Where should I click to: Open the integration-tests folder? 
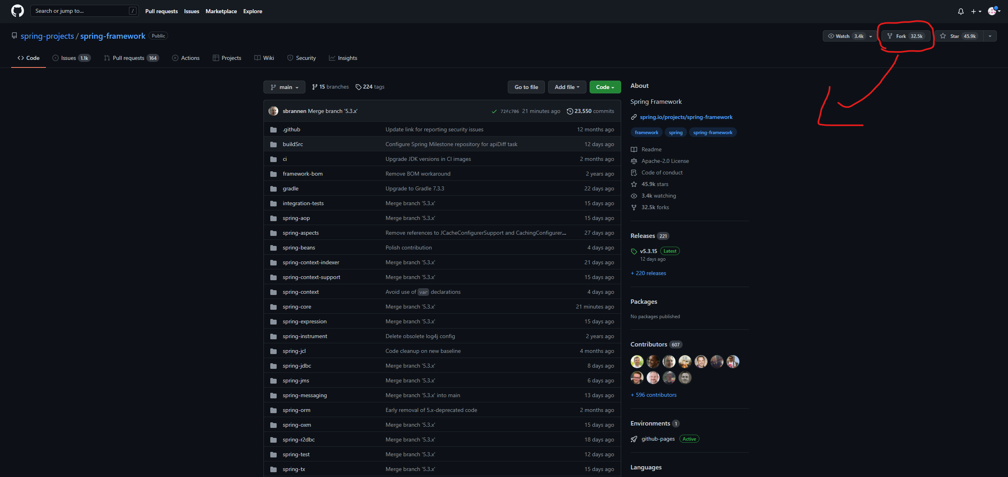[x=303, y=203]
